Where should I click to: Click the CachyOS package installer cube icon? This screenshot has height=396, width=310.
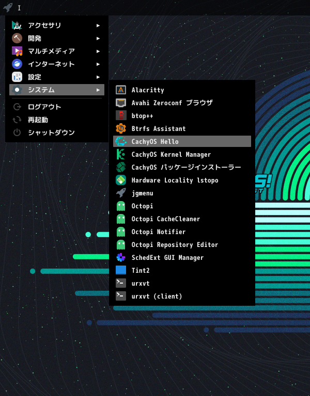click(121, 167)
